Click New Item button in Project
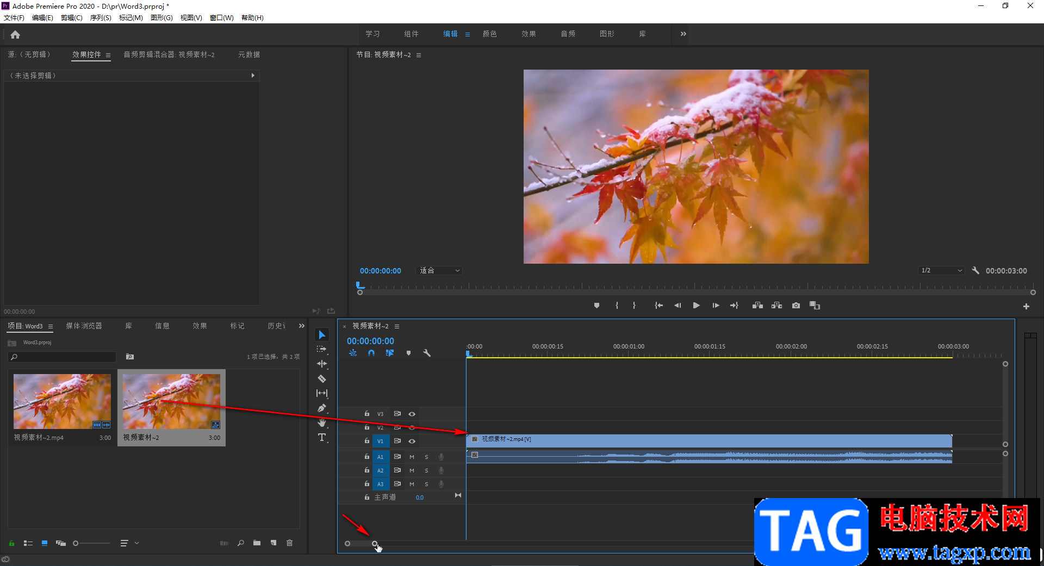 pyautogui.click(x=274, y=543)
